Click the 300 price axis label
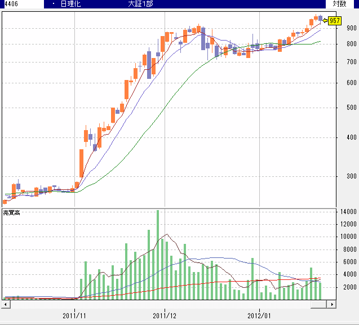Image resolution: width=359 pixels, height=325 pixels. point(352,176)
